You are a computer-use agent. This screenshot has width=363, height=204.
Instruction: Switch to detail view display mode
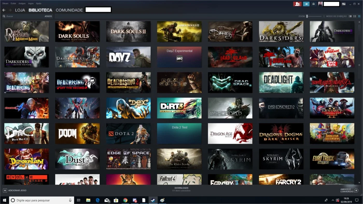(x=350, y=16)
